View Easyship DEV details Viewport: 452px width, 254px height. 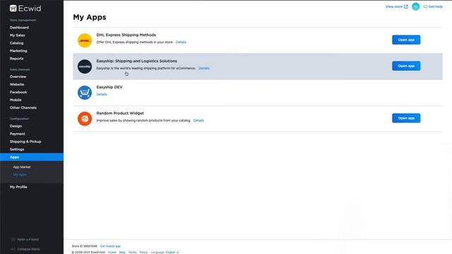point(102,95)
